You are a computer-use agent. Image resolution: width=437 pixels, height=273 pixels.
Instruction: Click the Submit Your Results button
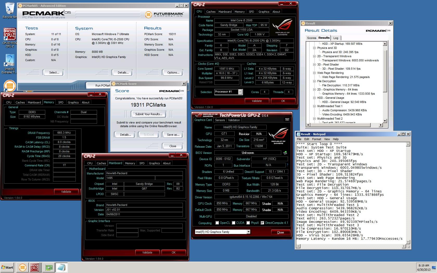point(149,114)
